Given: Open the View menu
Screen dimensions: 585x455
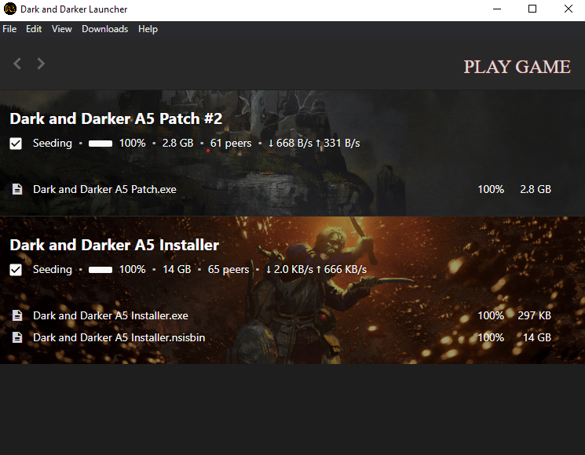Looking at the screenshot, I should [x=61, y=29].
